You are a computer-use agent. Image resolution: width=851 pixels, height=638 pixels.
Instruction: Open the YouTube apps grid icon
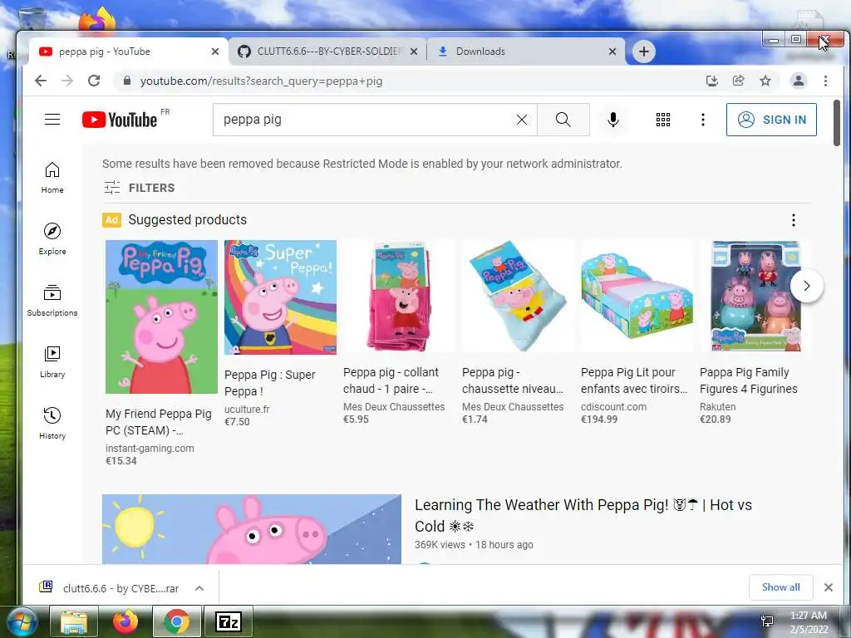(662, 120)
